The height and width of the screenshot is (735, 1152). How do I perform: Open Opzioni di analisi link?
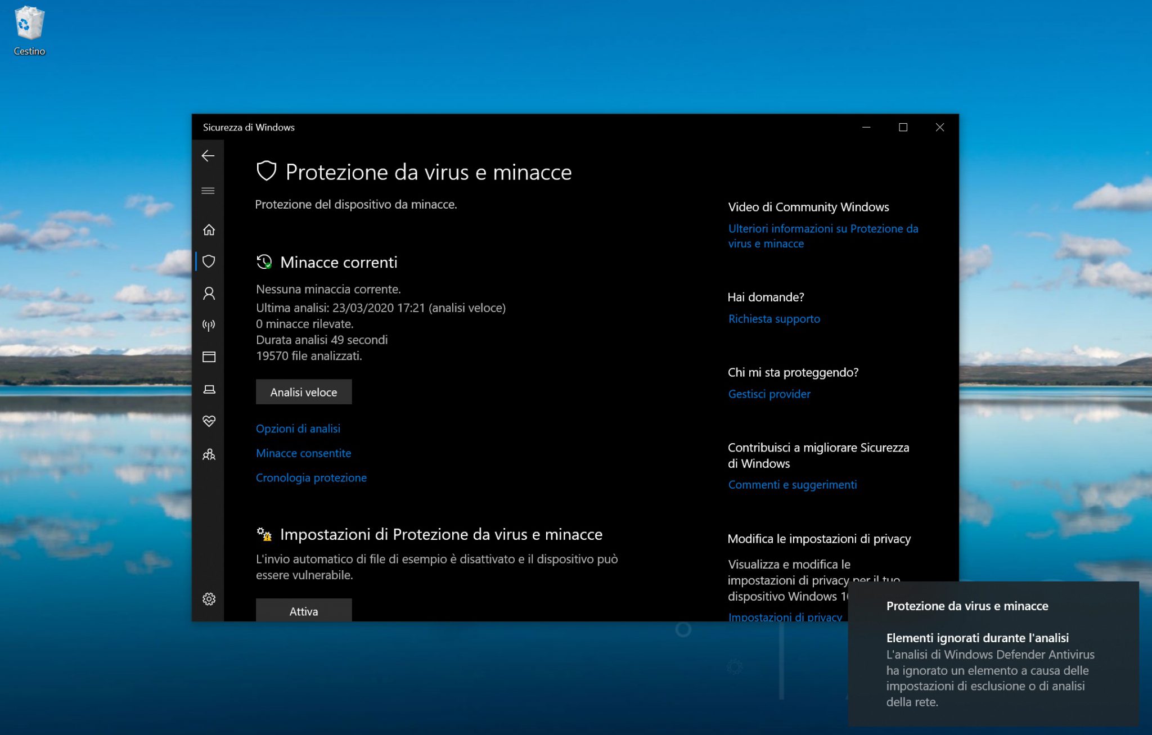click(x=298, y=429)
